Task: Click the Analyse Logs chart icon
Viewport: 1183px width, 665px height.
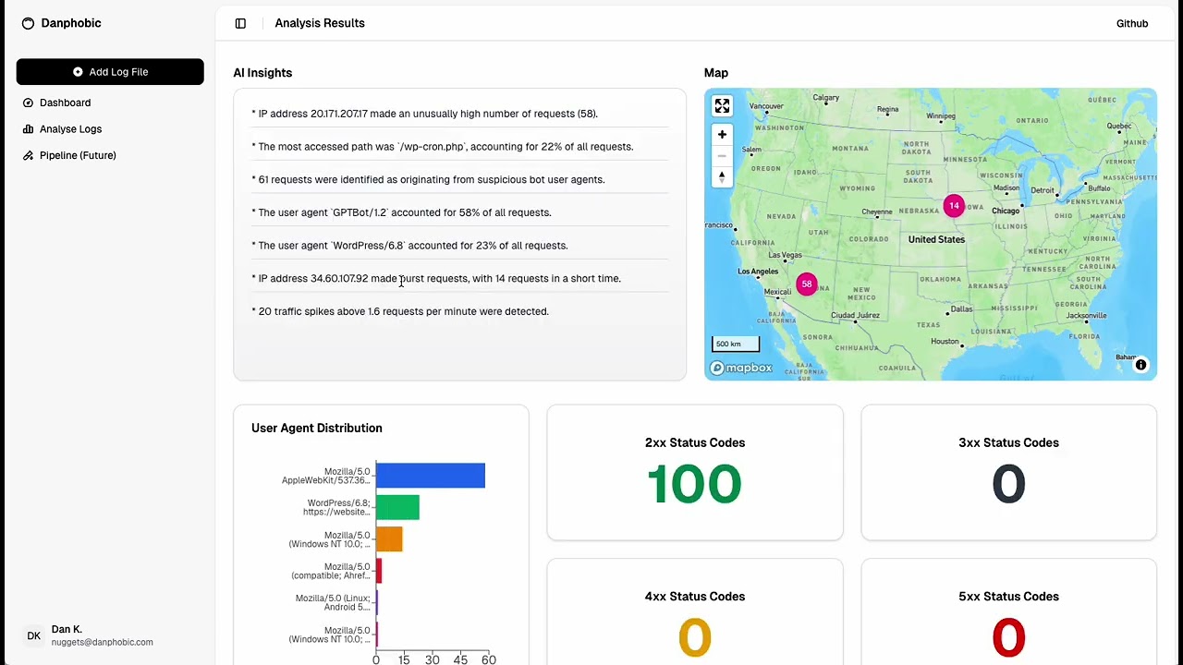Action: [x=28, y=129]
